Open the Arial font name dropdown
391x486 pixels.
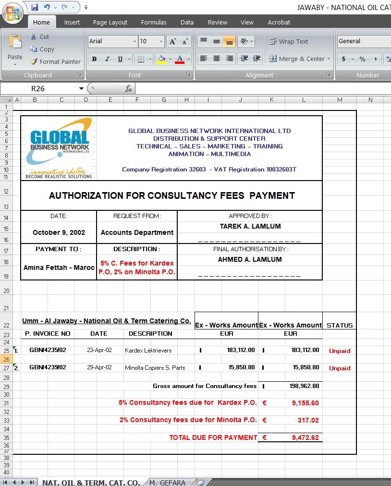[134, 42]
